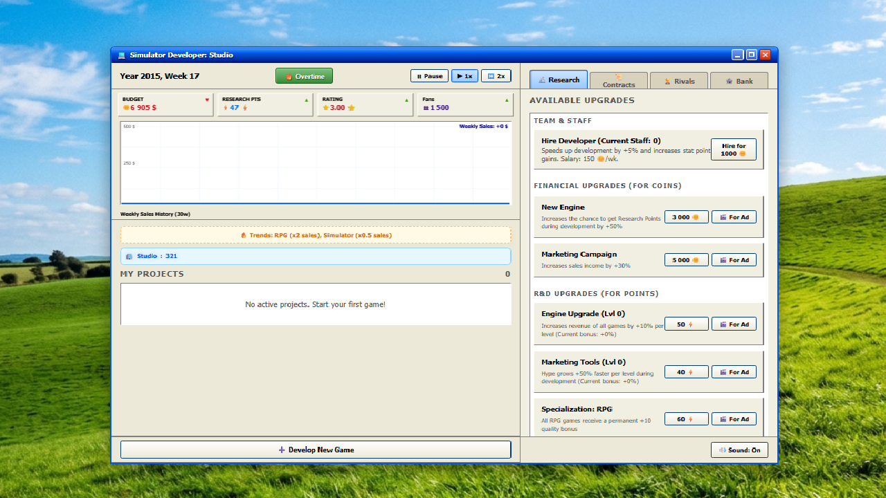Click the Overtime button

point(304,76)
